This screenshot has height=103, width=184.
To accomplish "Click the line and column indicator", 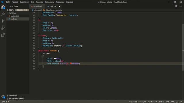I will (137, 102).
